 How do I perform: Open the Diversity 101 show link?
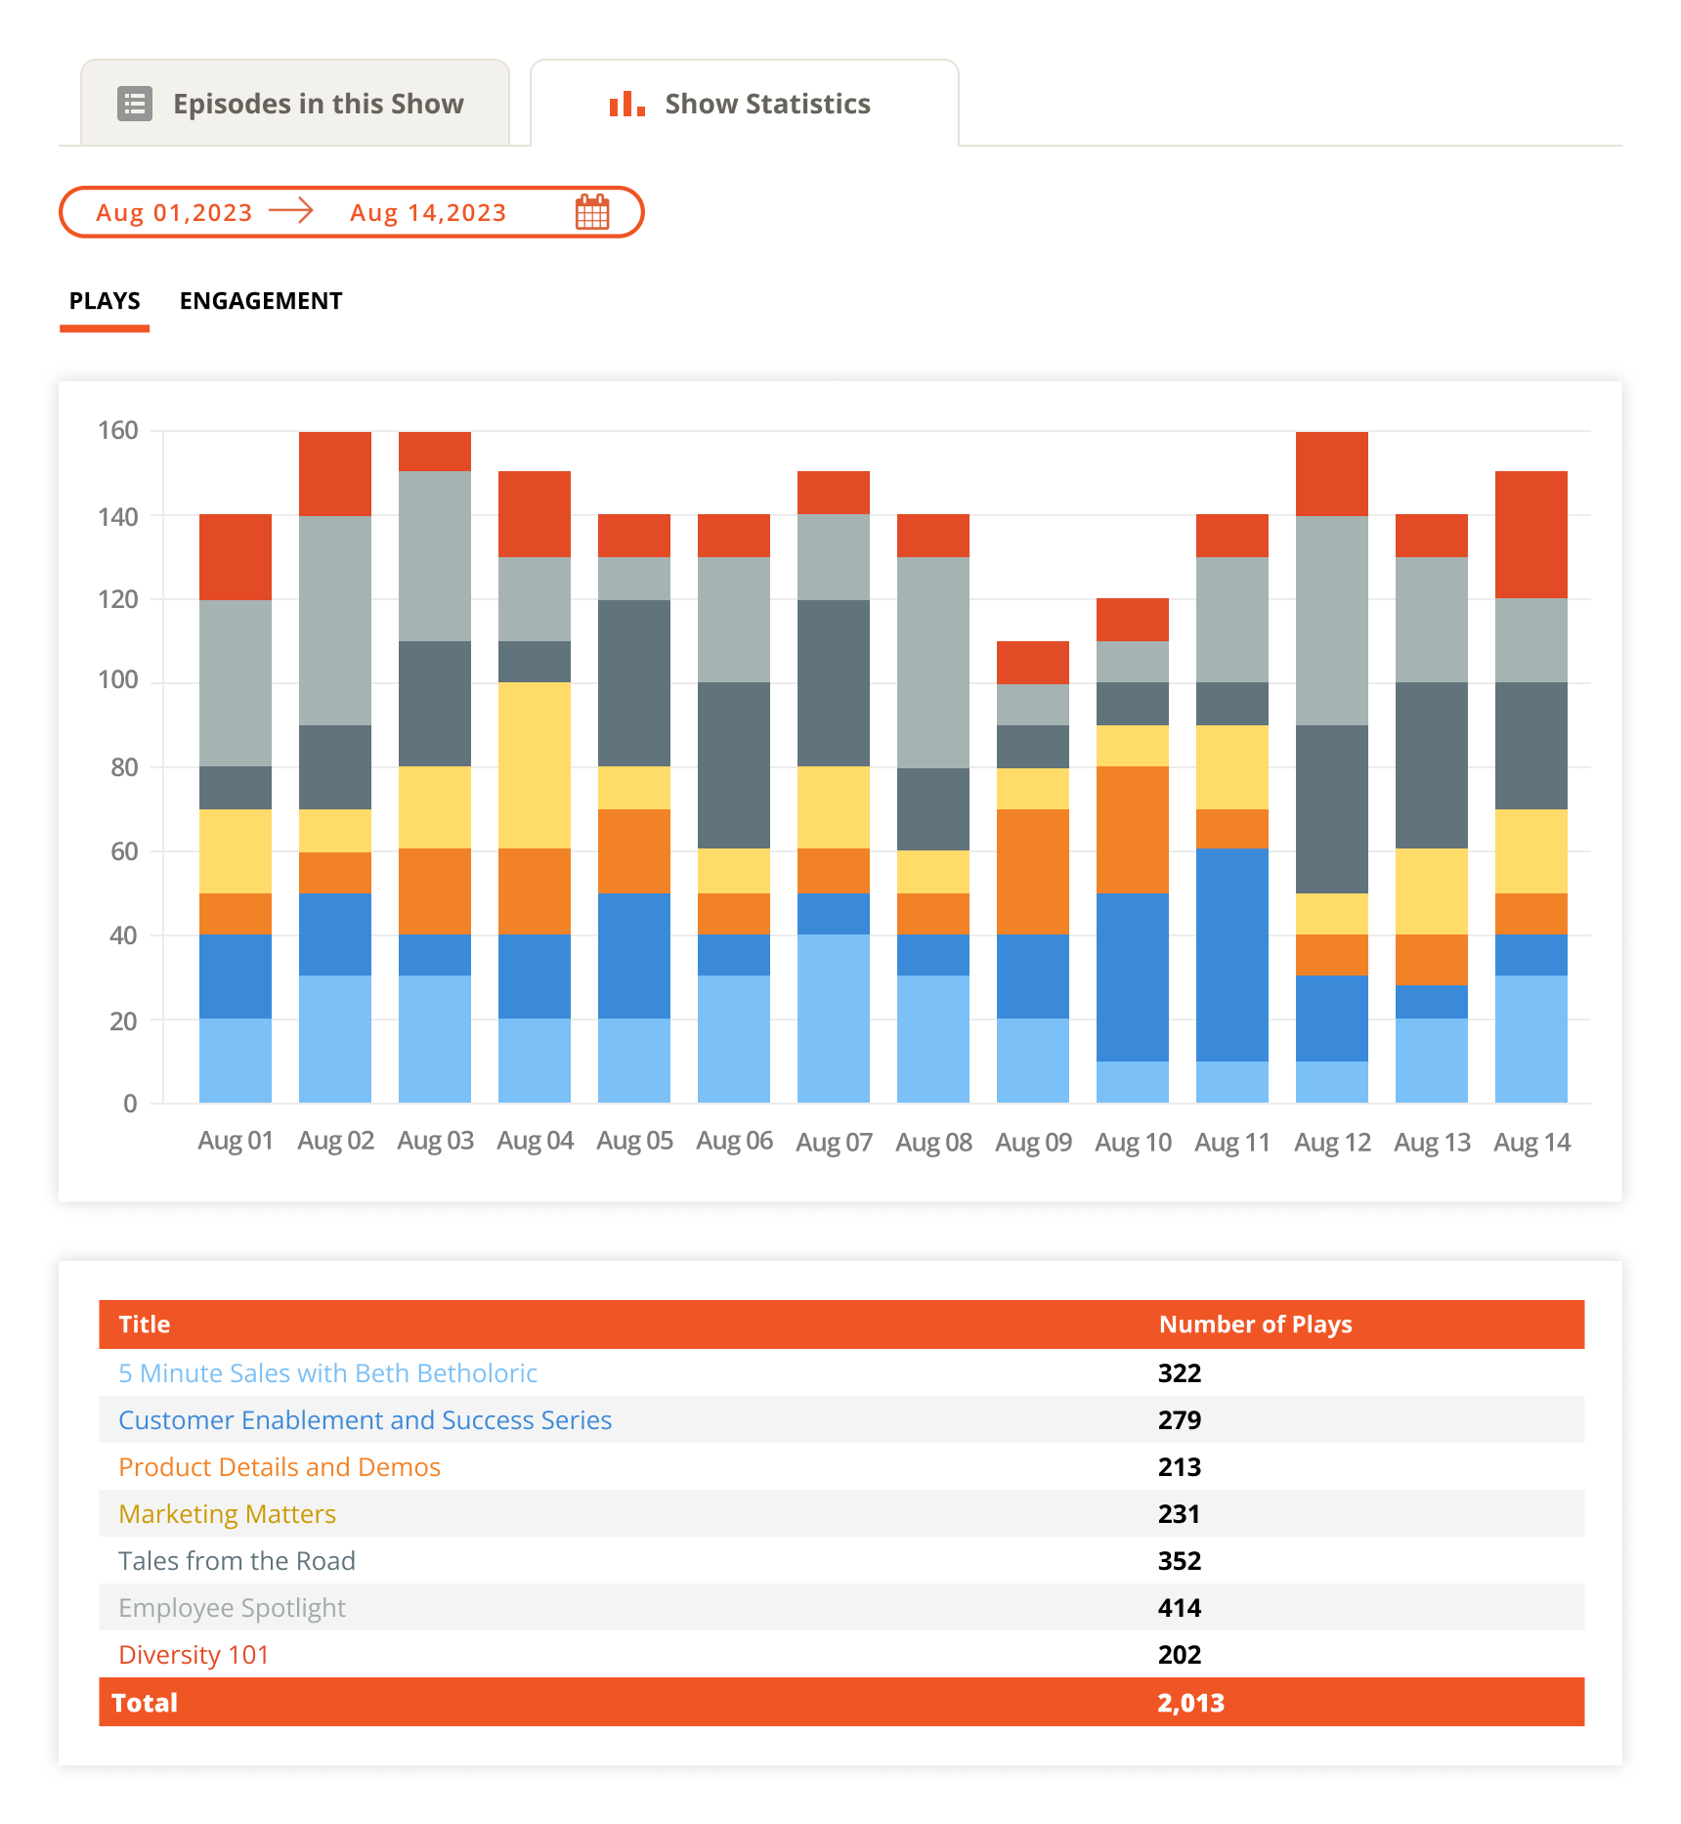pyautogui.click(x=194, y=1655)
